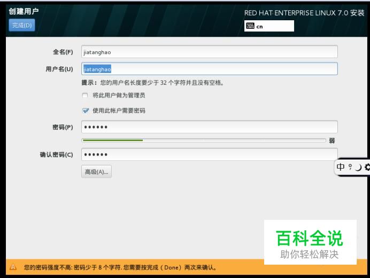Image resolution: width=370 pixels, height=278 pixels.
Task: Click RED HAT ENTERPRISE LINUX 7.0 安装 title
Action: [x=304, y=13]
